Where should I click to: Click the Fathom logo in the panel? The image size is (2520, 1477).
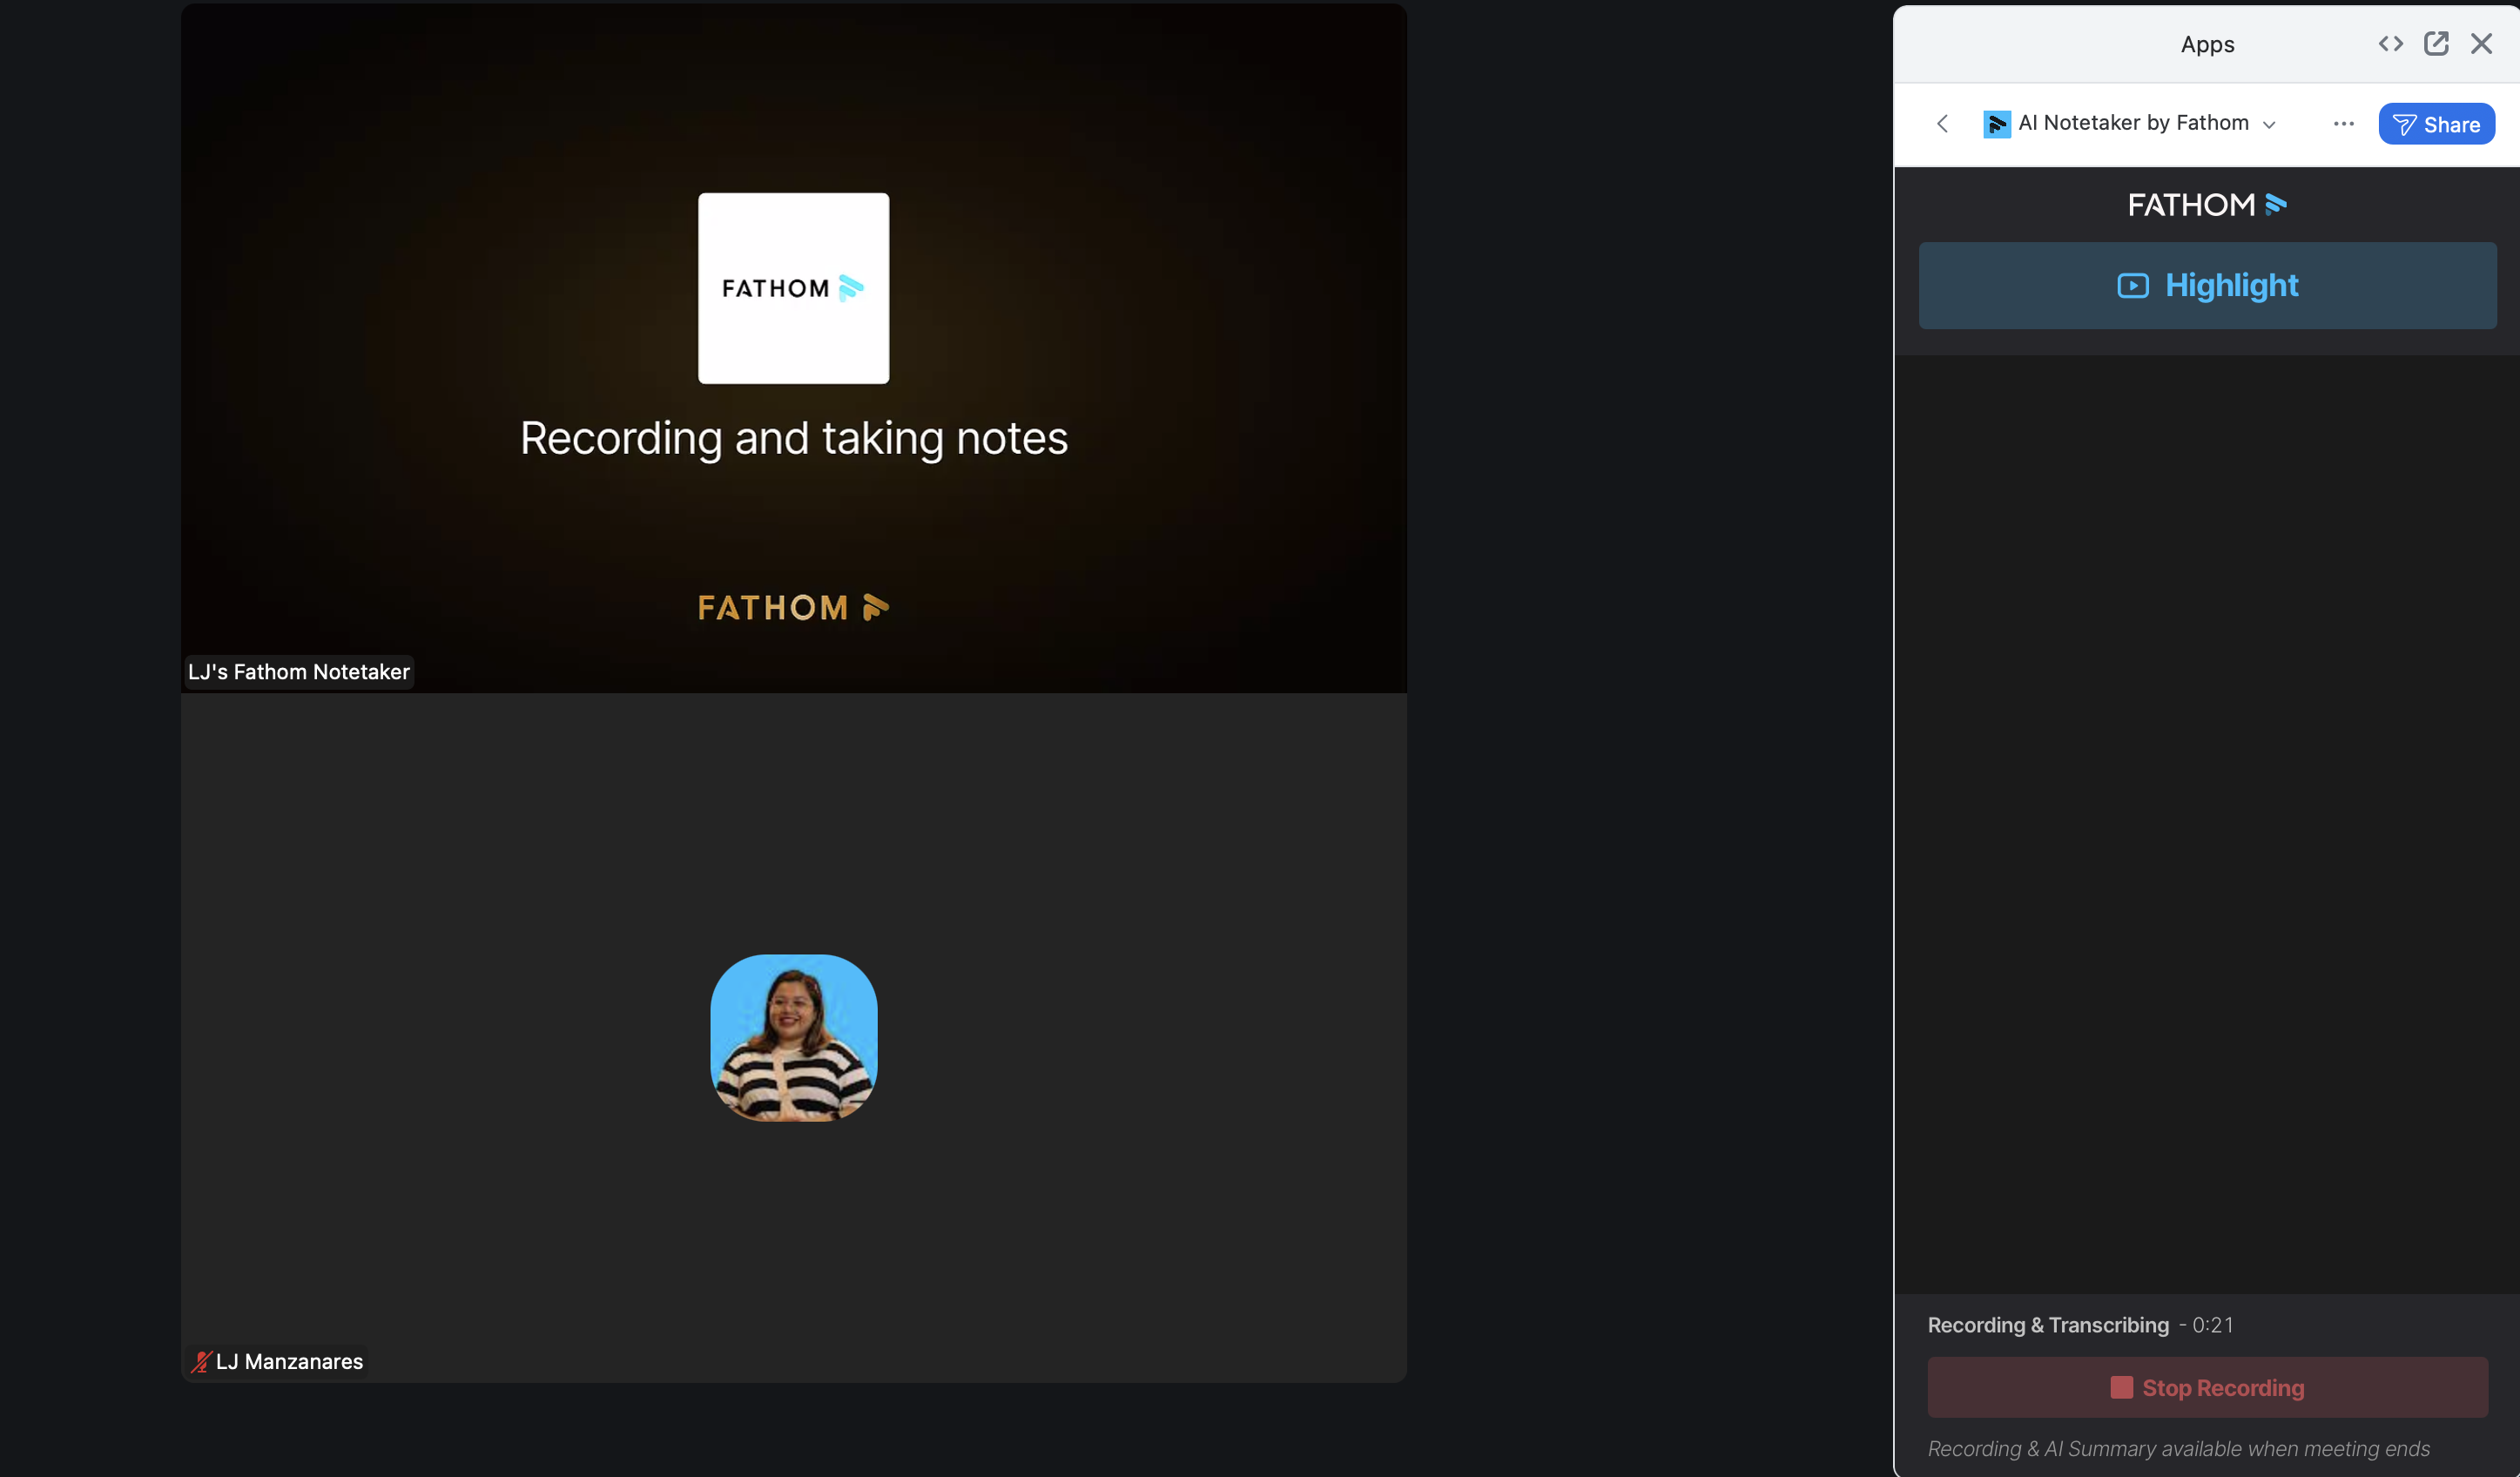(x=2206, y=205)
